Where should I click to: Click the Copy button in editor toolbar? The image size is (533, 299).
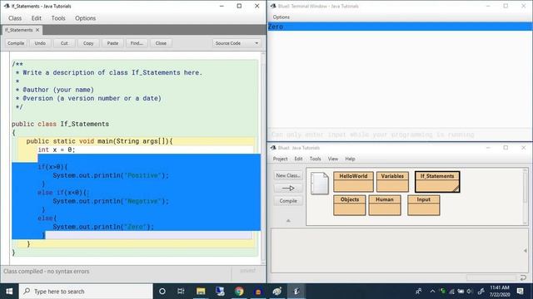click(88, 43)
